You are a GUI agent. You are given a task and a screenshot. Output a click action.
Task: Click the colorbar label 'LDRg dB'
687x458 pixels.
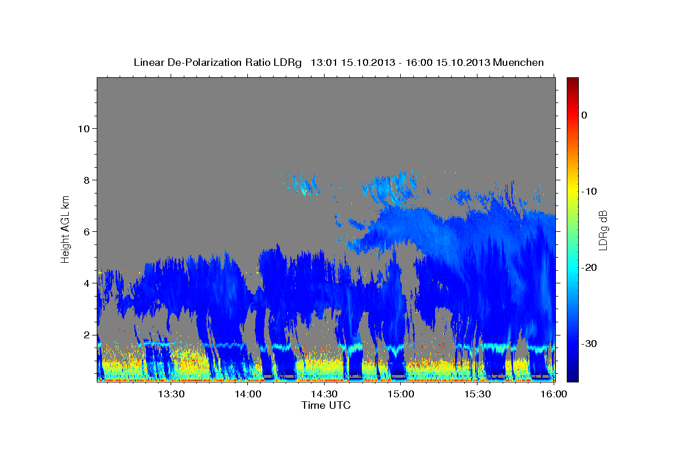(x=602, y=230)
